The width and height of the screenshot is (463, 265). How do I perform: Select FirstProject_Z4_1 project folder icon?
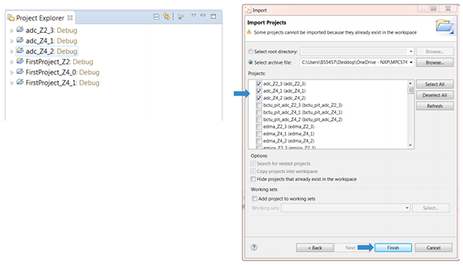pyautogui.click(x=20, y=82)
